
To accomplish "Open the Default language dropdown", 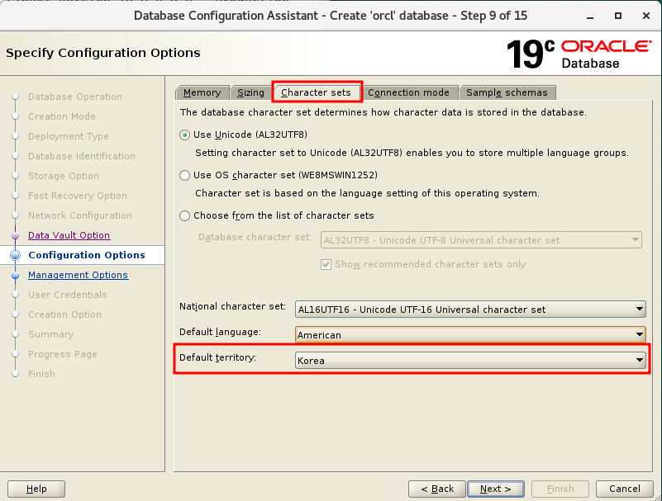I will coord(470,335).
